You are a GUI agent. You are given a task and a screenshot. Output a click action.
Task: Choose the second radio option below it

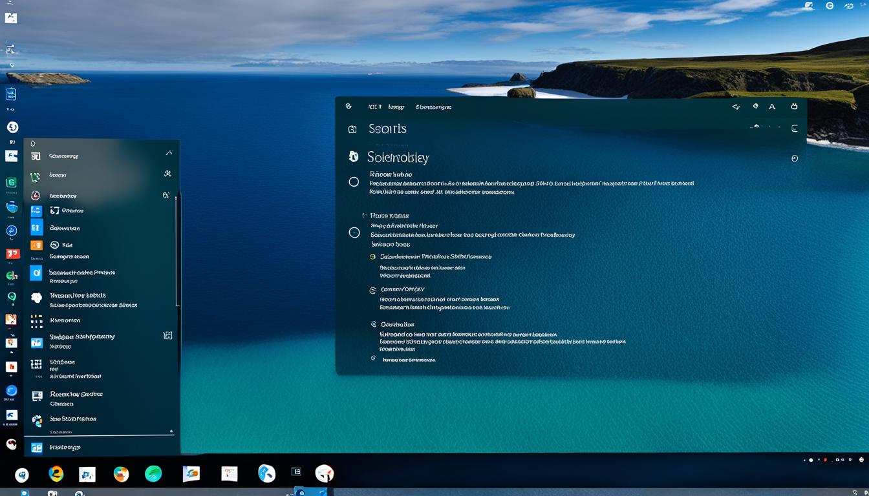click(x=354, y=232)
